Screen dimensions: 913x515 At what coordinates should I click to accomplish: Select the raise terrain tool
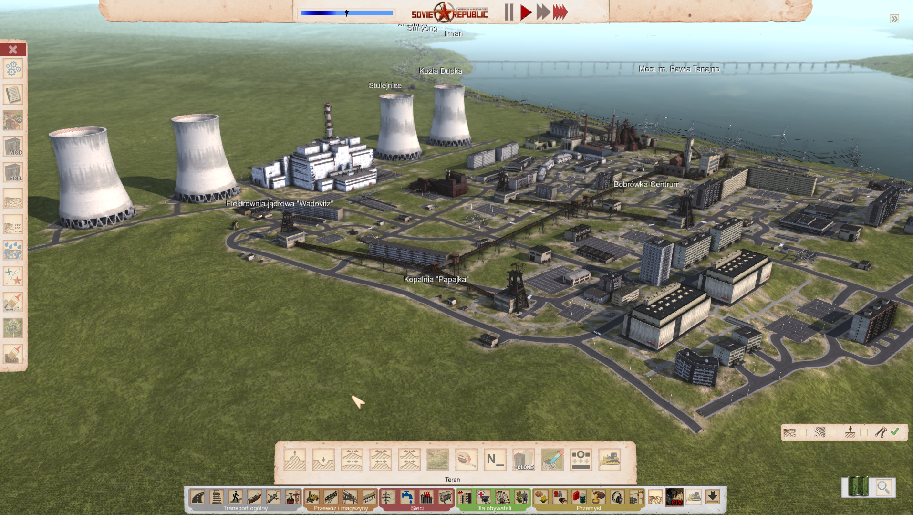click(295, 460)
